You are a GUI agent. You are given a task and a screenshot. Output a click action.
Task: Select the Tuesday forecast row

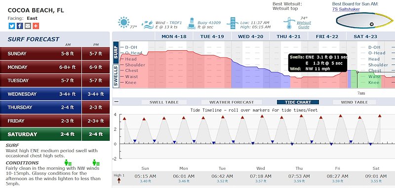(x=55, y=80)
